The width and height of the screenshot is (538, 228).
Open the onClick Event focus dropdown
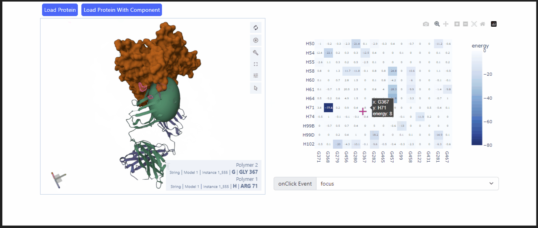(x=407, y=184)
